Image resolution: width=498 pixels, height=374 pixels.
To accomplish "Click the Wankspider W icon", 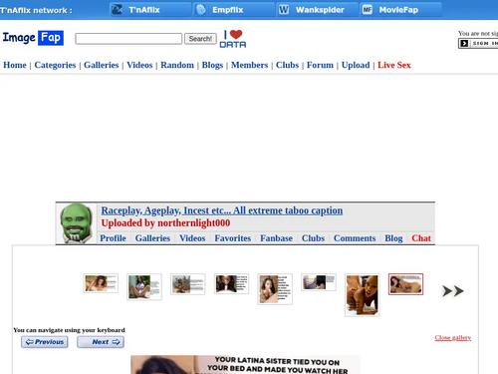I will [x=284, y=10].
